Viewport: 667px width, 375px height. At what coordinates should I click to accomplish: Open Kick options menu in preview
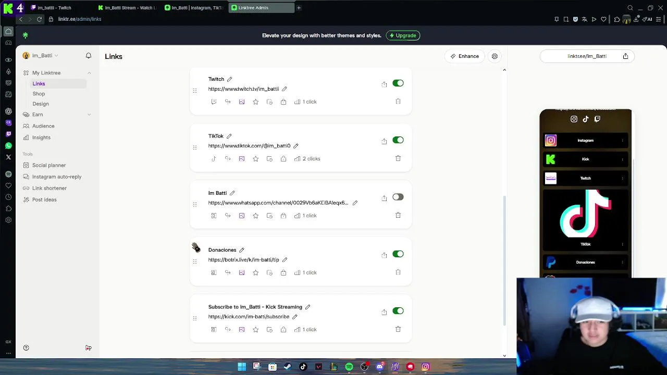[x=622, y=159]
